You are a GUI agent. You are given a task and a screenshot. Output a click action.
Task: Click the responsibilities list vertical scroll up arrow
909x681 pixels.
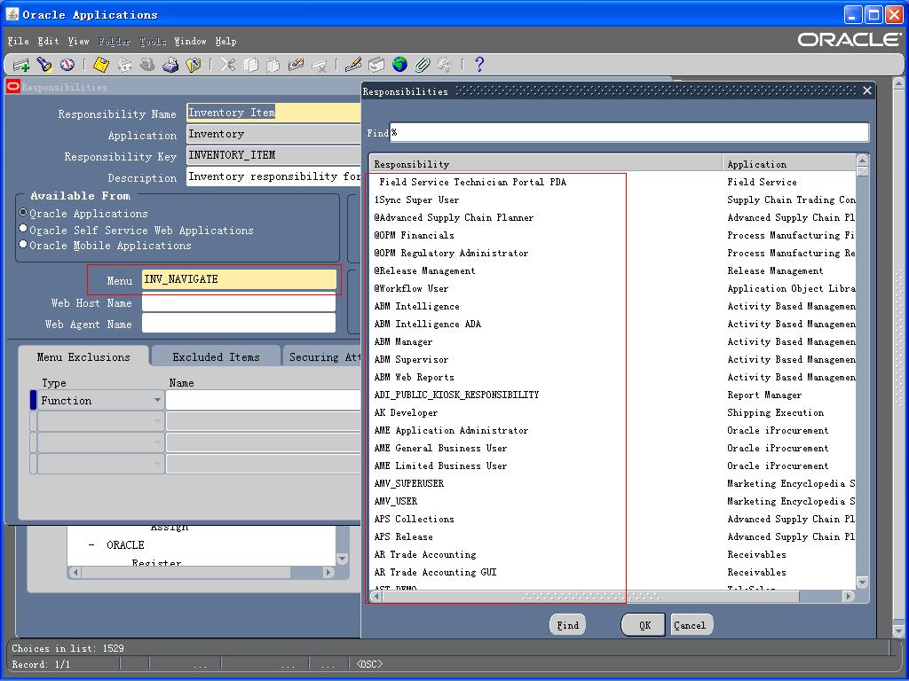tap(862, 160)
